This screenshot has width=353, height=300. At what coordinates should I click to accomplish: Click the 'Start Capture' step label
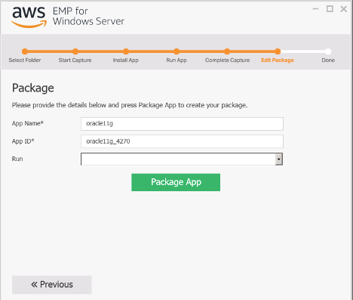(x=75, y=60)
